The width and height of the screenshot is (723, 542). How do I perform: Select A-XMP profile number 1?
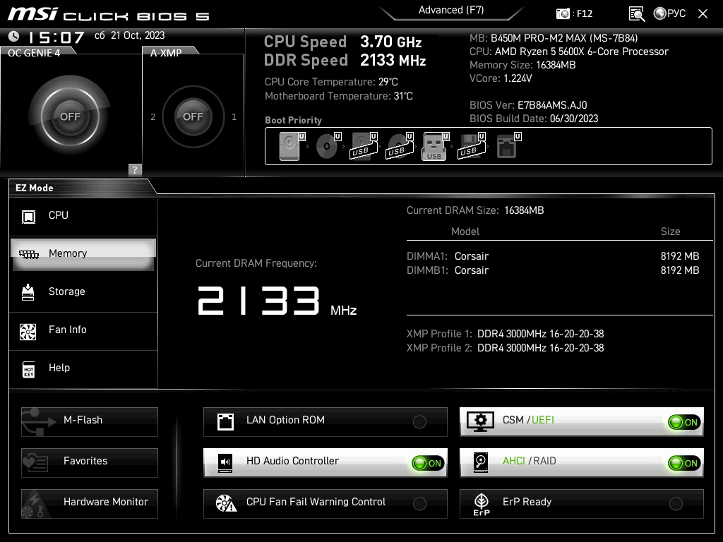pos(234,117)
